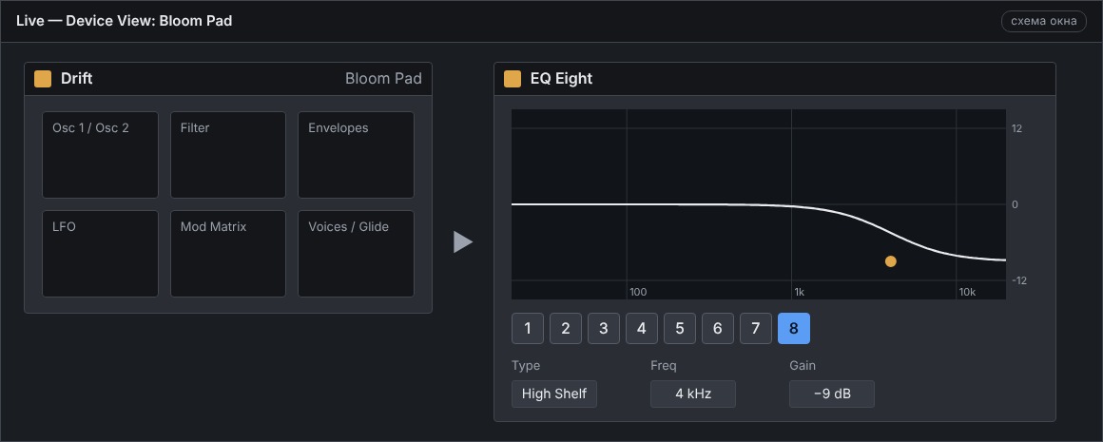1103x442 pixels.
Task: Click the EQ Eight device title
Action: 561,79
